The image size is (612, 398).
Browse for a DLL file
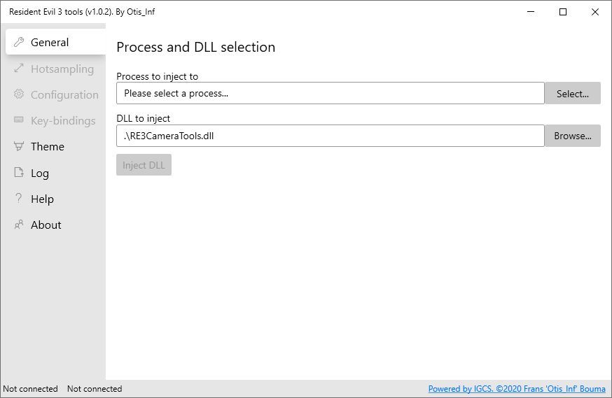572,136
